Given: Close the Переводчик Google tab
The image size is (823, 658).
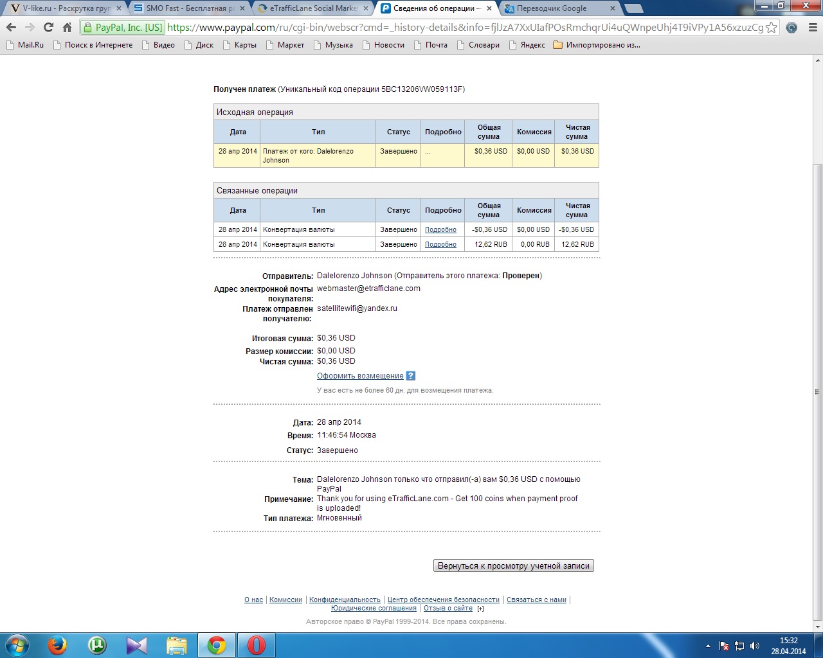Looking at the screenshot, I should 612,8.
